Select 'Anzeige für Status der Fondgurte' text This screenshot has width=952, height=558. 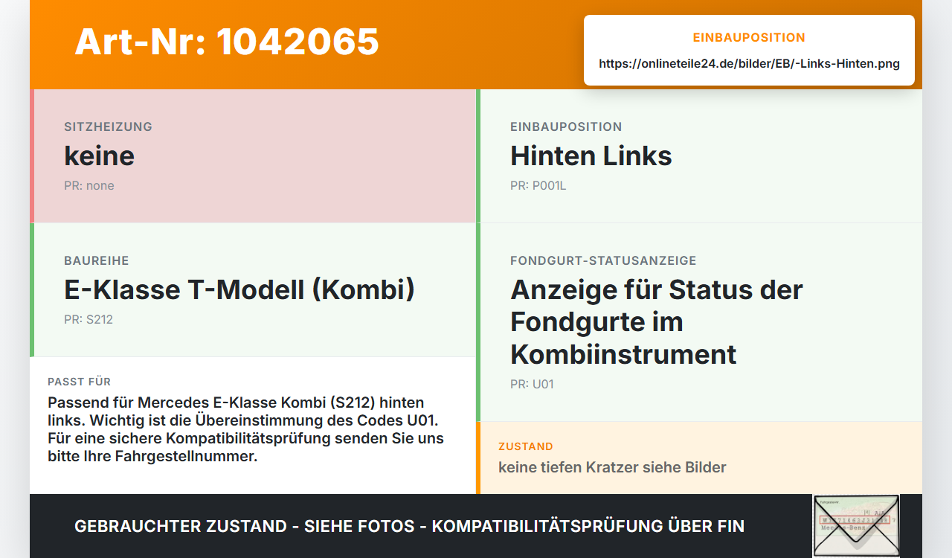[x=657, y=321]
